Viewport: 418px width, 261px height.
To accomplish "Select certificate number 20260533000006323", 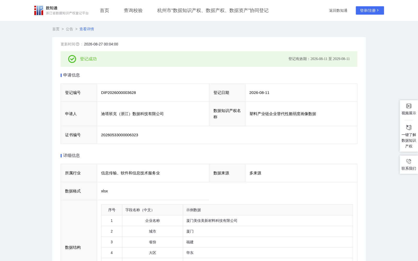I will click(x=120, y=135).
